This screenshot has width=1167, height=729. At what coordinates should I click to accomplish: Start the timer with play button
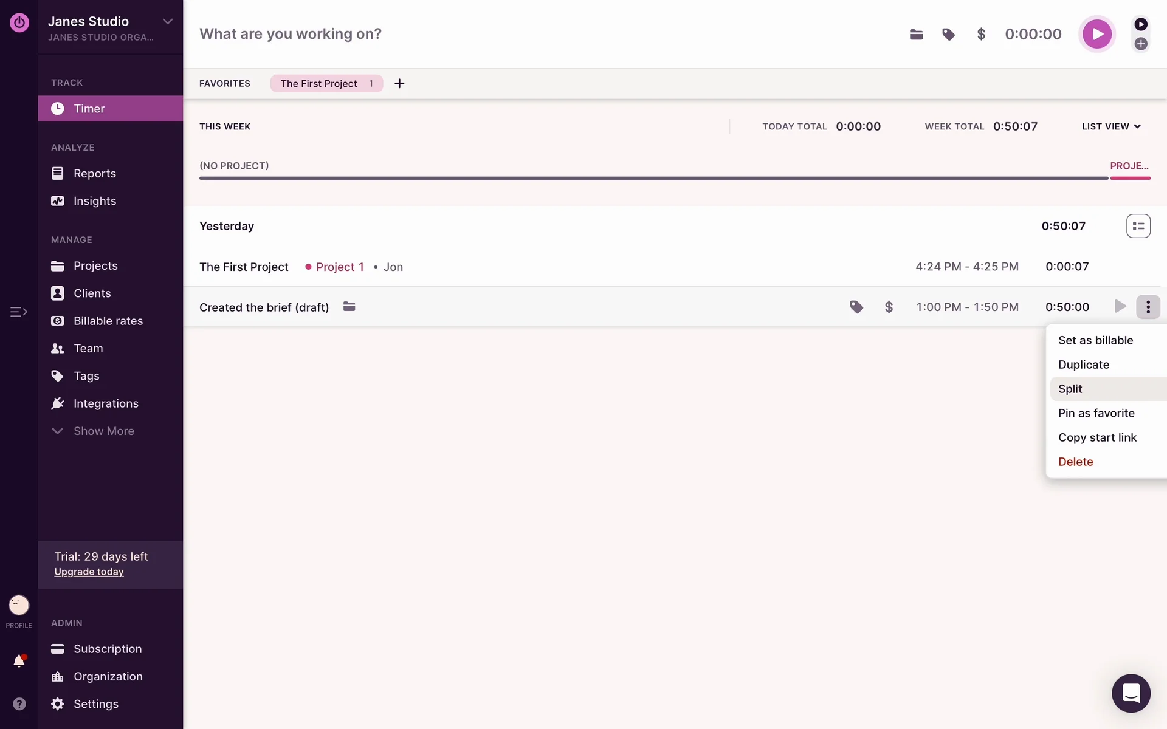1096,34
